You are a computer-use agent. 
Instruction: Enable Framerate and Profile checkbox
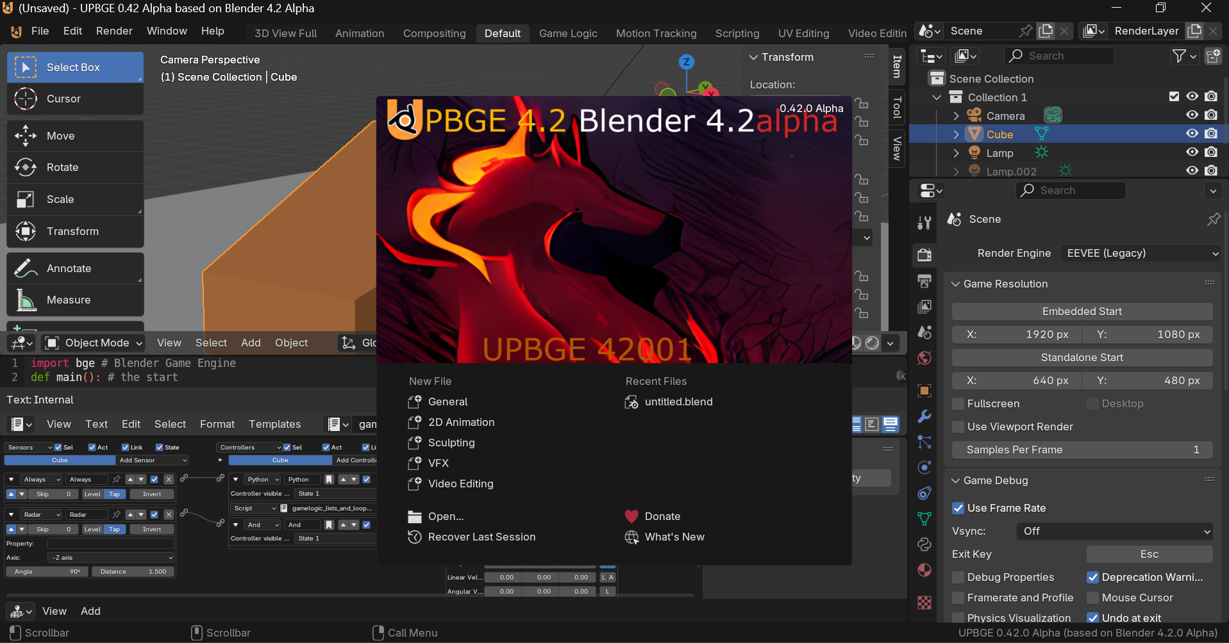[x=958, y=598]
